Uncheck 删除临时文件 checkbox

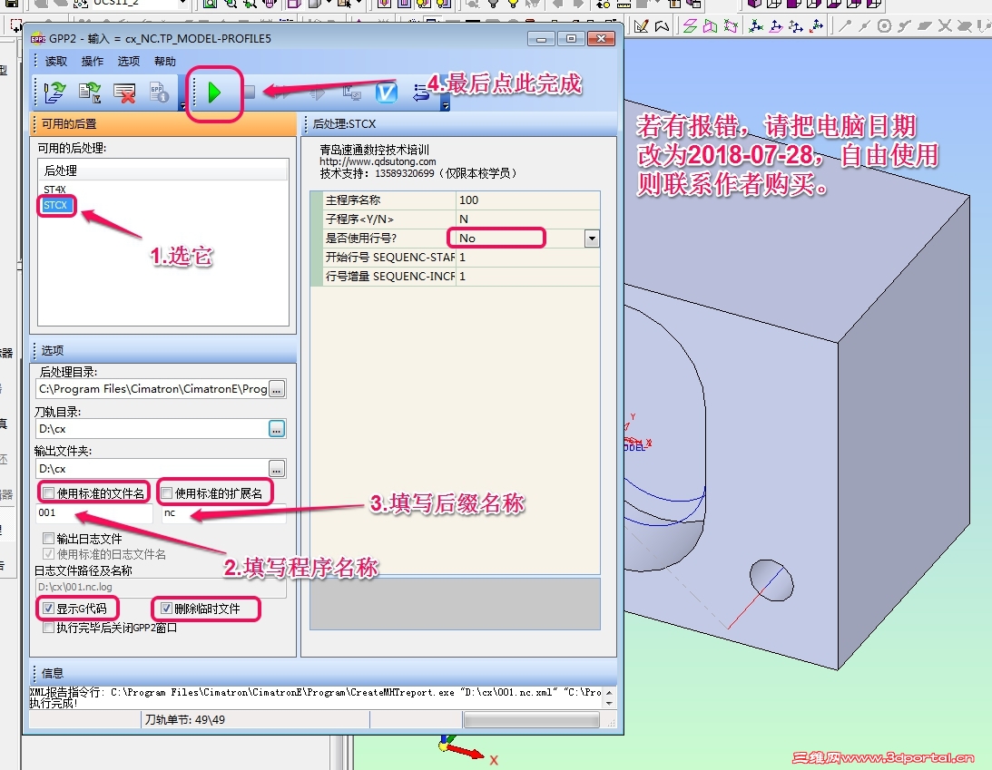pyautogui.click(x=166, y=609)
